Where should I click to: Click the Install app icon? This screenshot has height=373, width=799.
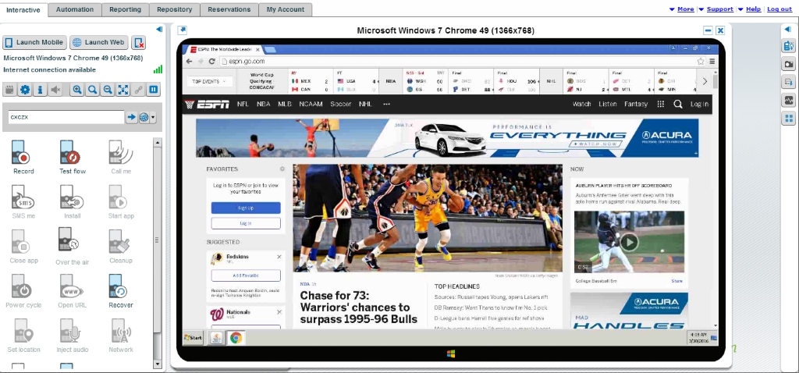pos(69,197)
